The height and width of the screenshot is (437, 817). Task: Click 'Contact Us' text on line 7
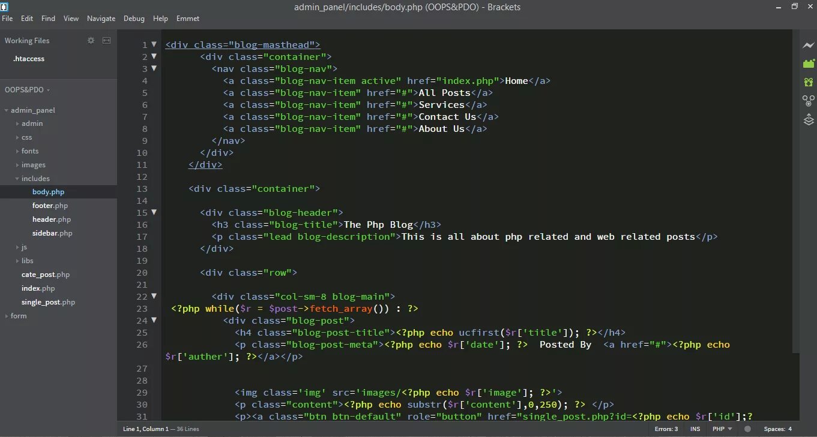(447, 117)
